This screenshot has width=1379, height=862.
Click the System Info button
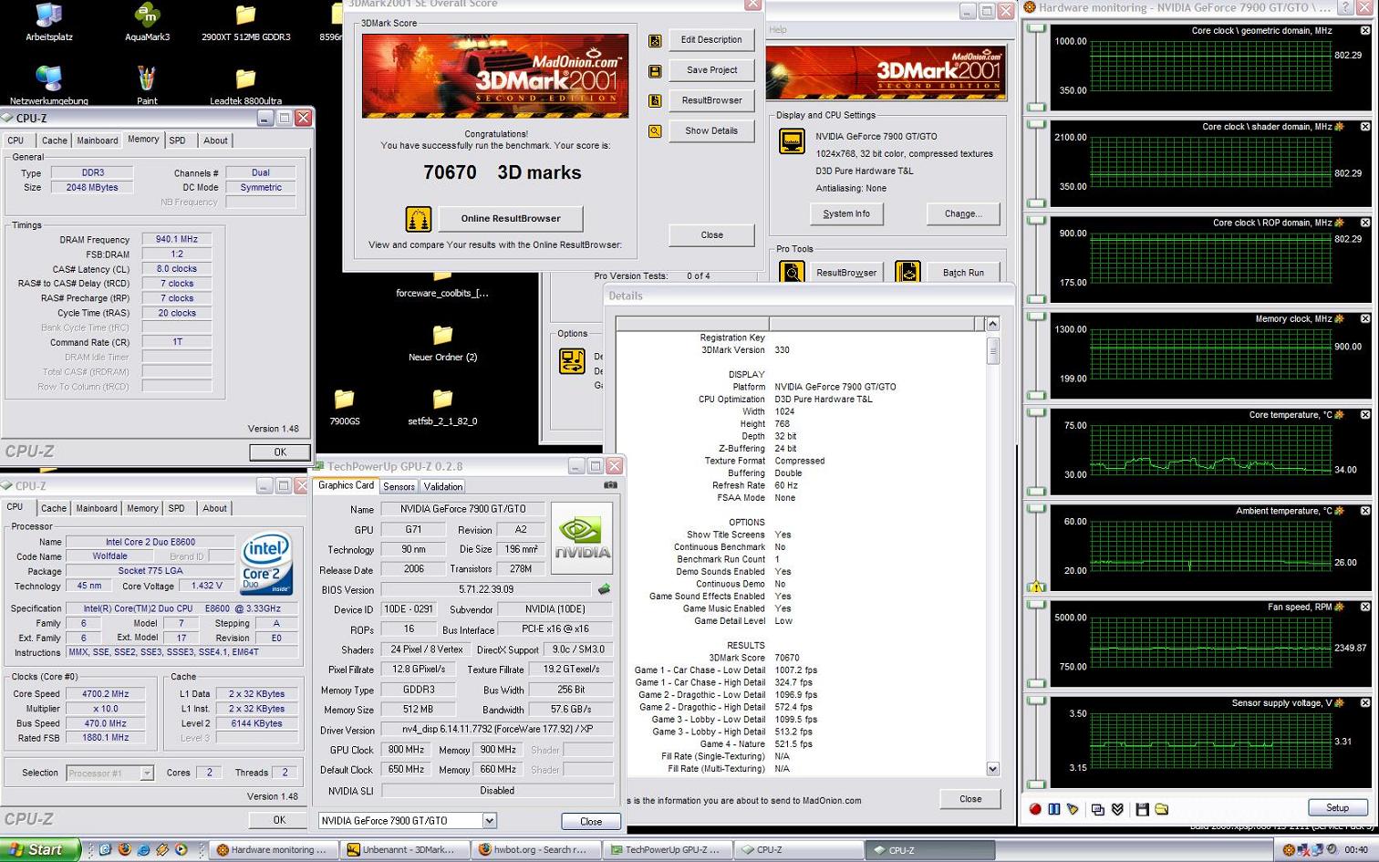pyautogui.click(x=846, y=213)
